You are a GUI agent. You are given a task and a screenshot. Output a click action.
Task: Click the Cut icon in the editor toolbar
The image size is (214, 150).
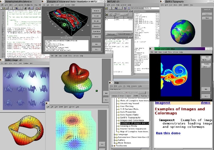[x=11, y=9]
